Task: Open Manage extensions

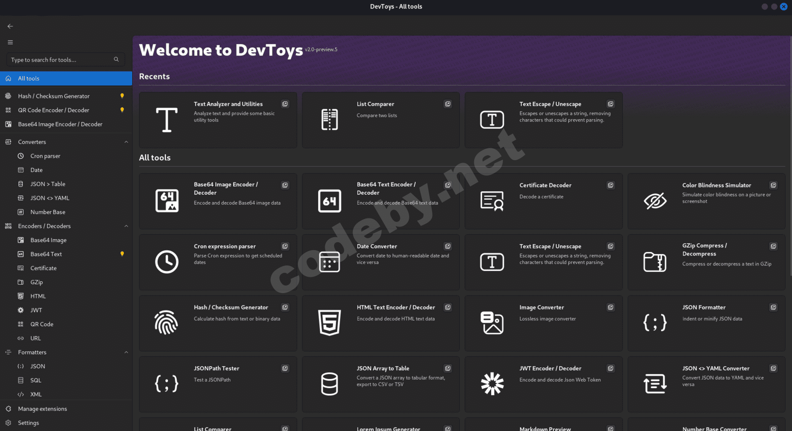Action: point(66,409)
